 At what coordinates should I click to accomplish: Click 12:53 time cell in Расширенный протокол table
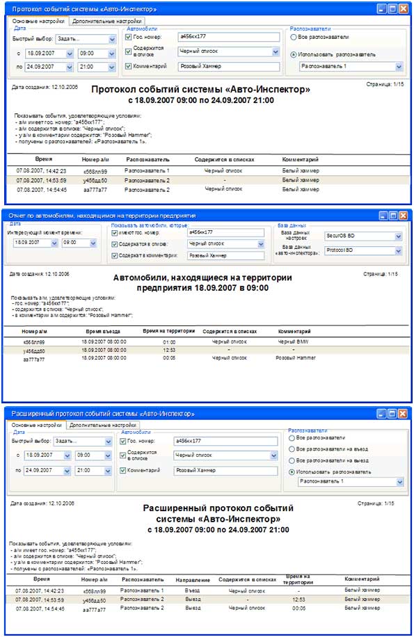298,599
